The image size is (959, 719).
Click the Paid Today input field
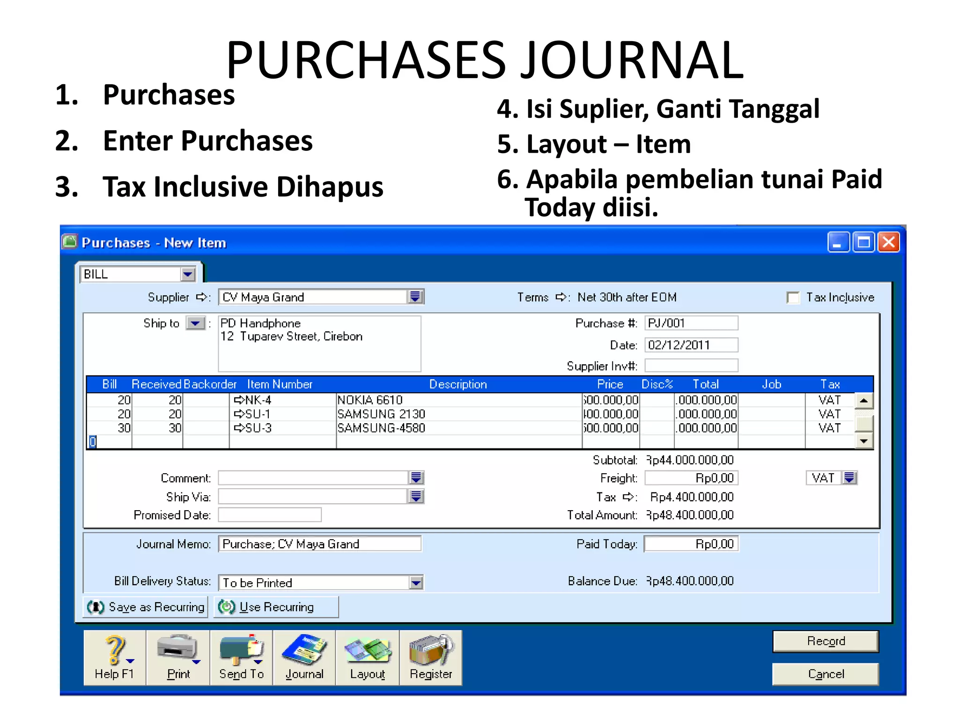pyautogui.click(x=691, y=544)
